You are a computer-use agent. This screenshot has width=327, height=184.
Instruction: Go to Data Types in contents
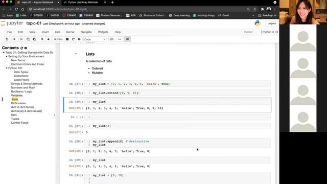coord(21,72)
